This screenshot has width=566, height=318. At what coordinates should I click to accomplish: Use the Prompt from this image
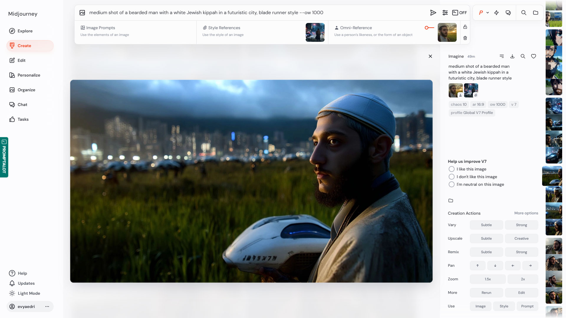tap(527, 306)
